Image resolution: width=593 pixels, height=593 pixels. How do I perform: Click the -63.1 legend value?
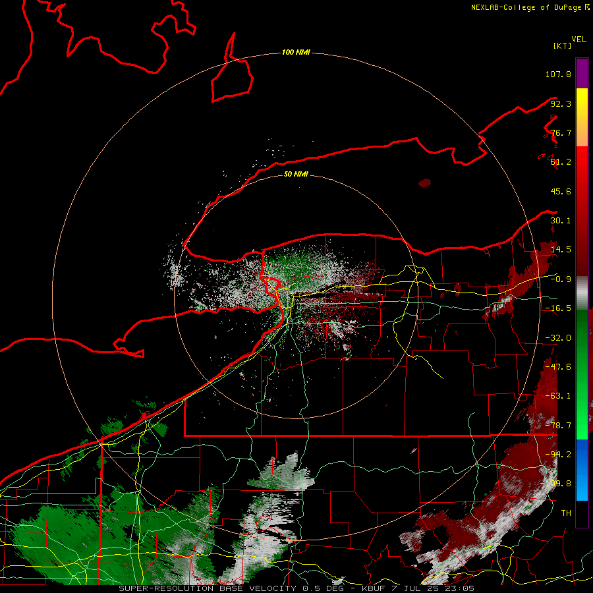(x=558, y=396)
